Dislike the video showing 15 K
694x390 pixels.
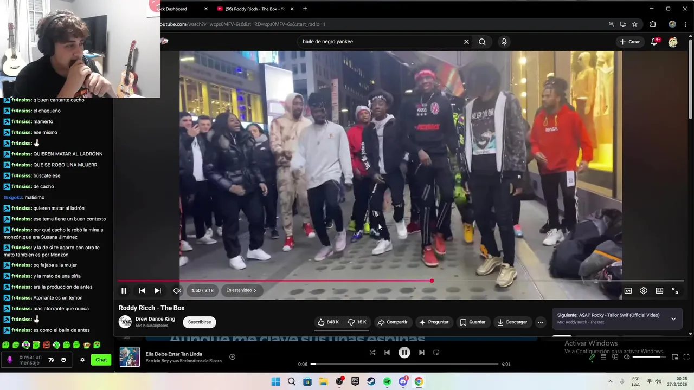357,322
